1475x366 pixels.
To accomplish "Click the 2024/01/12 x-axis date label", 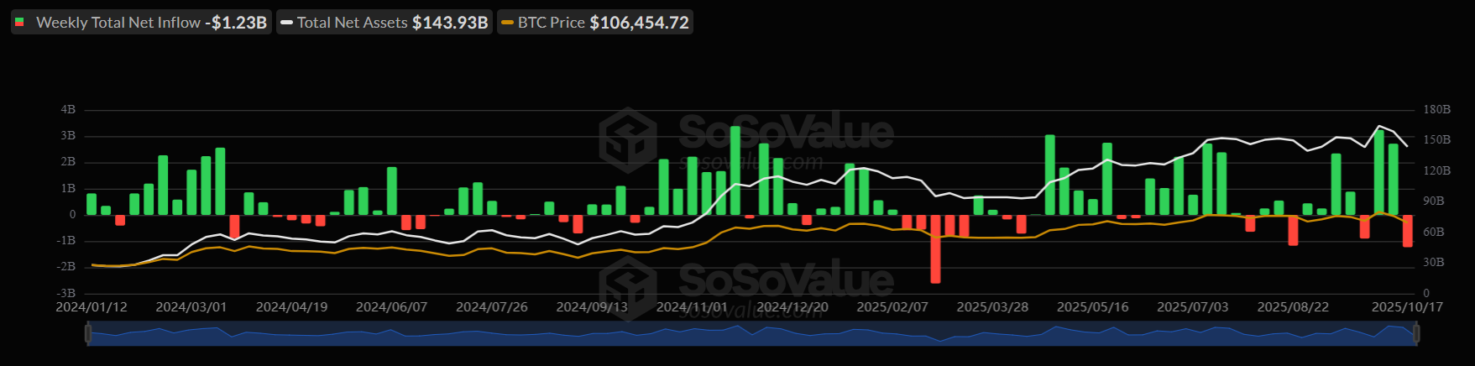I will [92, 307].
